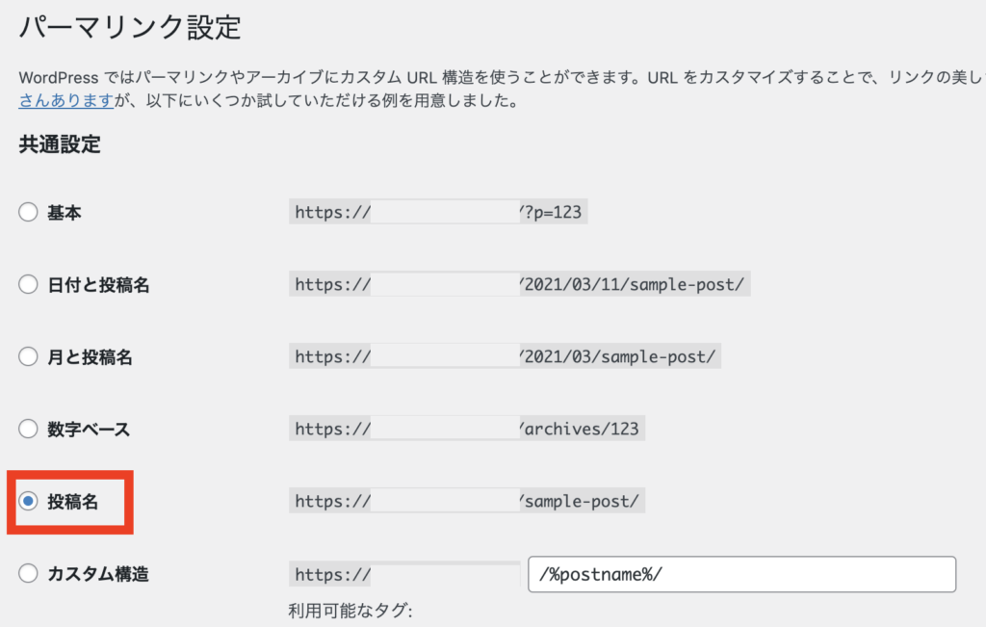Click into the /%postname%/ custom structure field
The image size is (986, 627).
click(x=741, y=574)
